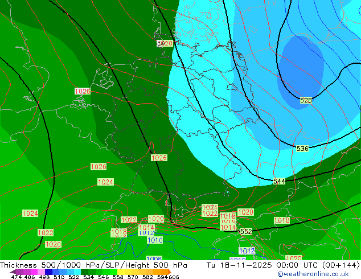Click the cyan swatch in the legend
The image size is (361, 279).
[x=77, y=272]
